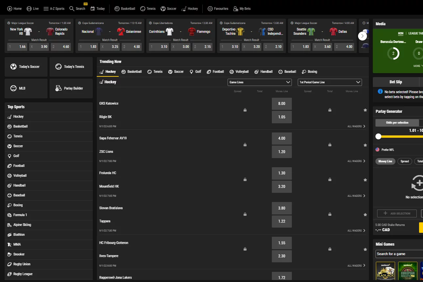This screenshot has height=282, width=423.
Task: Click the Search magnifier in top navigation
Action: point(72,9)
